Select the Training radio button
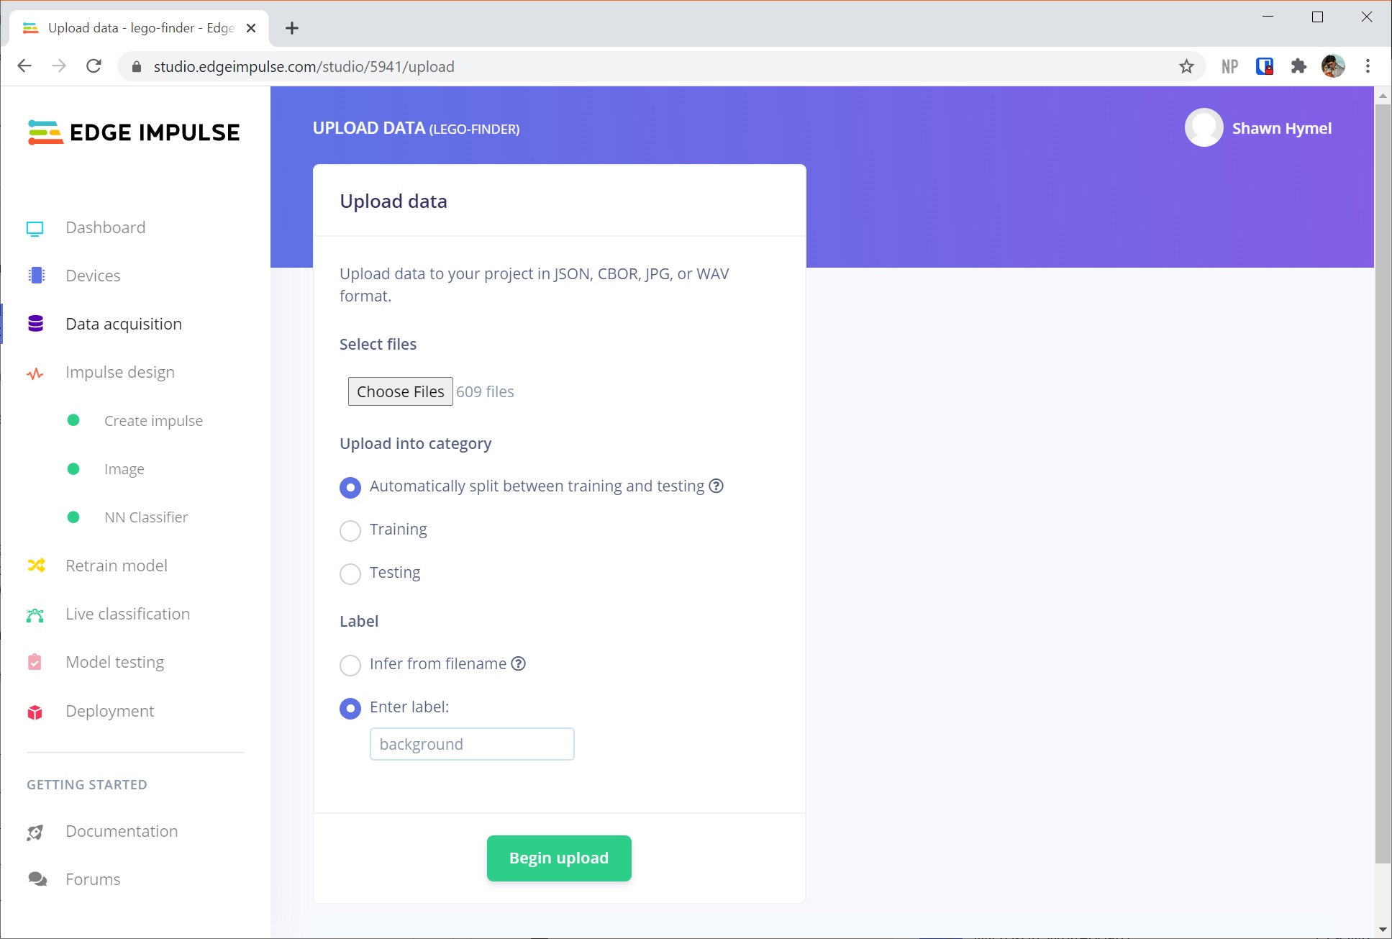 tap(350, 530)
